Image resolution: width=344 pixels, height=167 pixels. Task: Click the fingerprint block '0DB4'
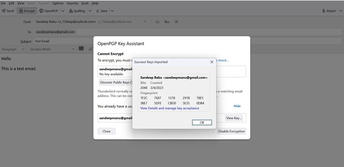pyautogui.click(x=200, y=103)
